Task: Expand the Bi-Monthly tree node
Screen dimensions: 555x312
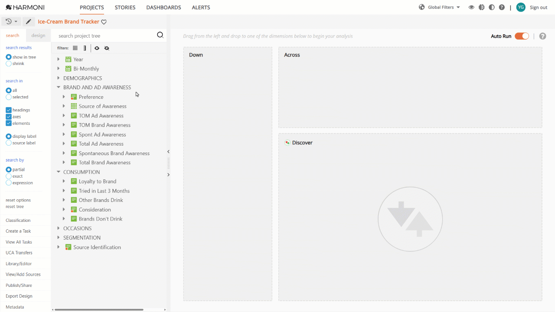Action: (59, 68)
